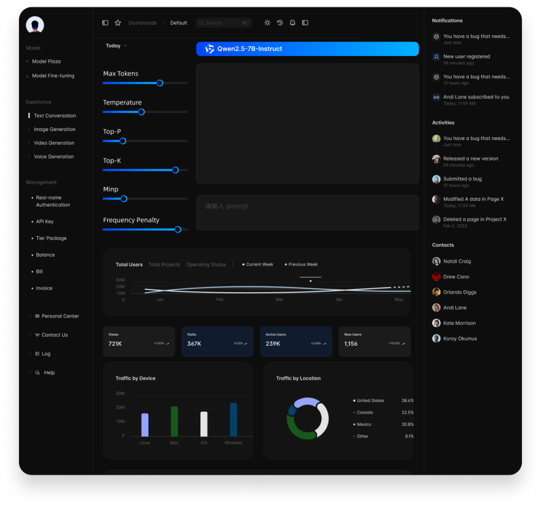Switch to Total Users tab
540x505 pixels.
pyautogui.click(x=129, y=264)
